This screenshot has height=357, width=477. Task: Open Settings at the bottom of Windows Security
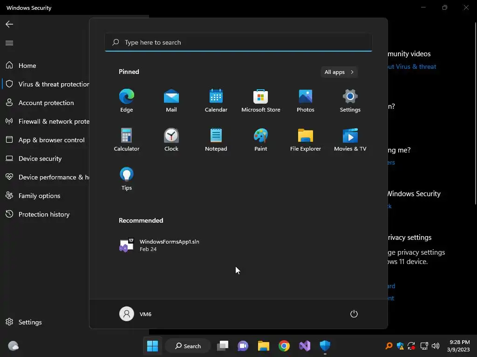coord(23,322)
